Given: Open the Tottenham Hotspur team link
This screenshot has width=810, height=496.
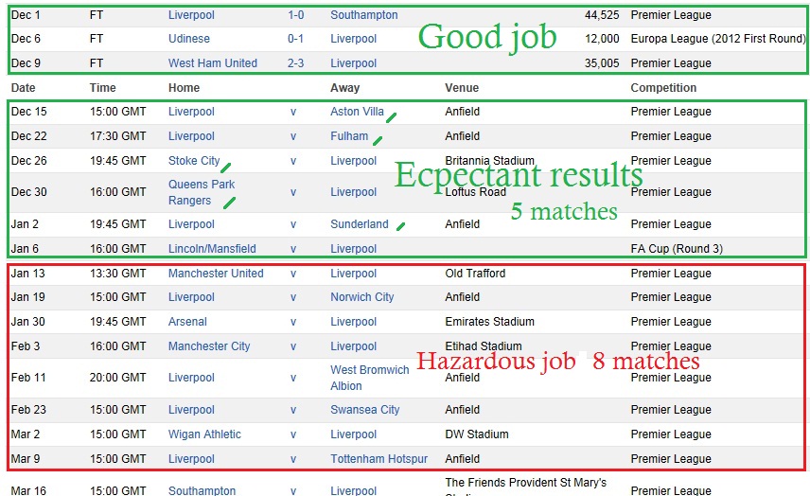Looking at the screenshot, I should pos(379,459).
